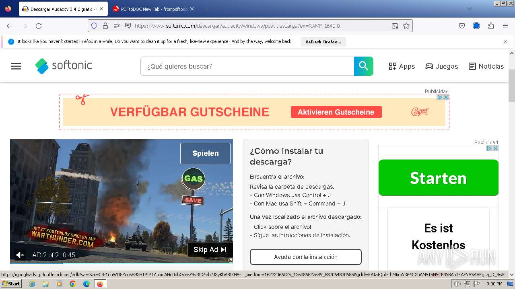Open the extensions puzzle icon
Viewport: 515px width, 289px height.
(491, 26)
